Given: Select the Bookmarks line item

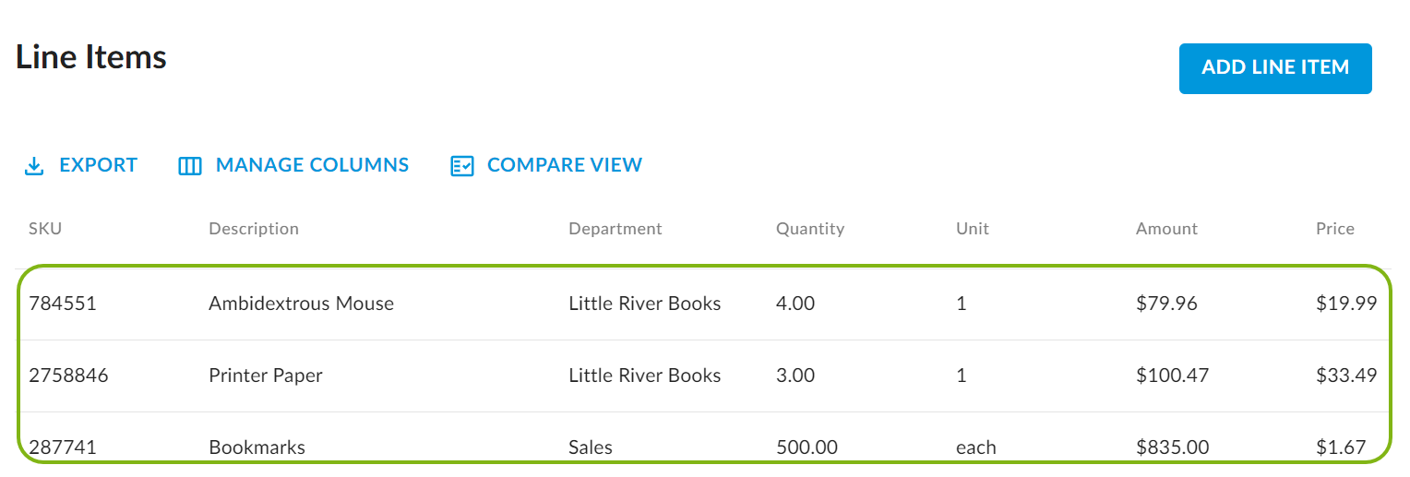Looking at the screenshot, I should point(257,447).
